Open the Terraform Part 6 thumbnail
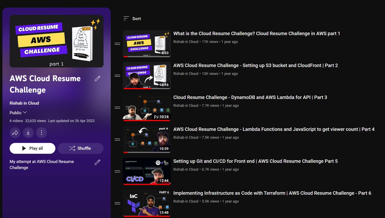 click(147, 203)
